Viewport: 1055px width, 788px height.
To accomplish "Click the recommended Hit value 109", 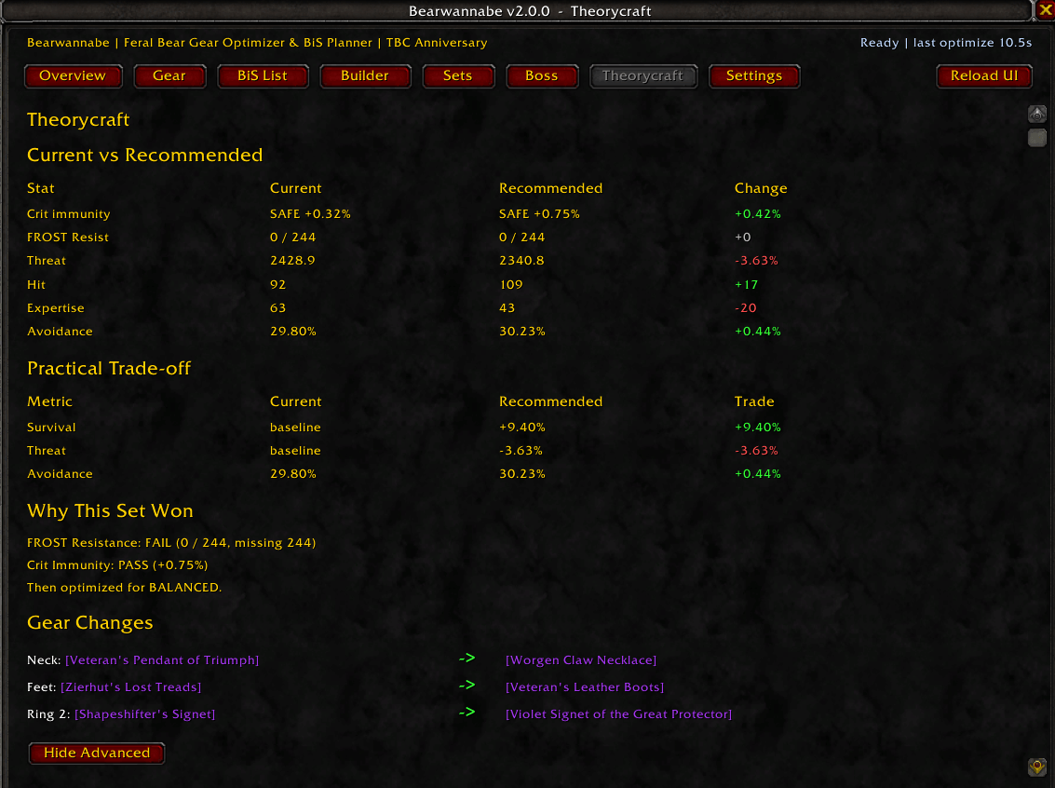I will [x=511, y=285].
